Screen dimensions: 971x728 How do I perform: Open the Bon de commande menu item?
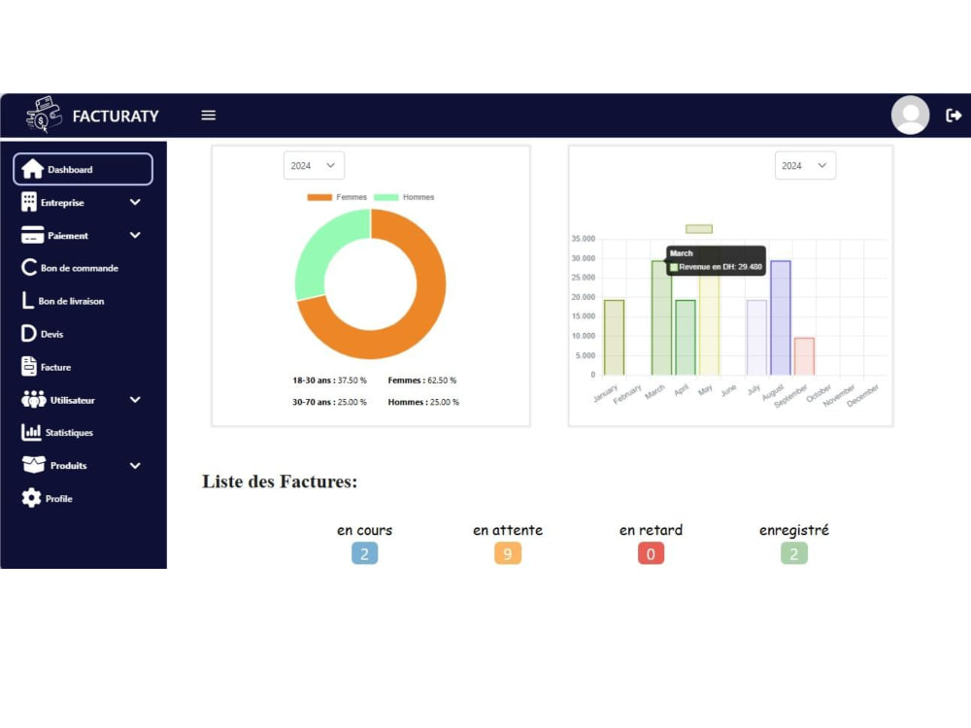(x=80, y=268)
